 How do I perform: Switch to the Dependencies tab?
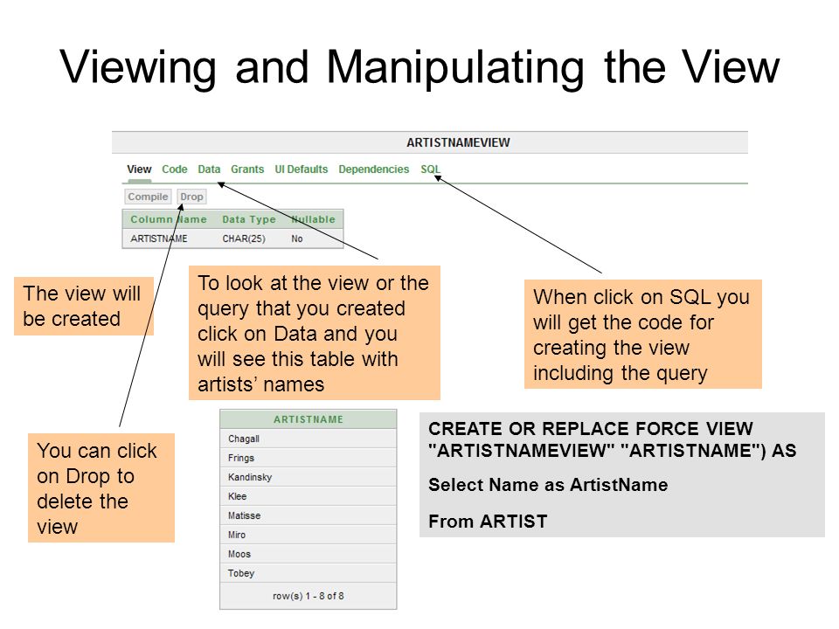[x=373, y=169]
